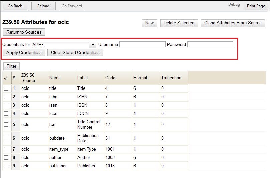Apply Credentials for selected library

tap(24, 53)
